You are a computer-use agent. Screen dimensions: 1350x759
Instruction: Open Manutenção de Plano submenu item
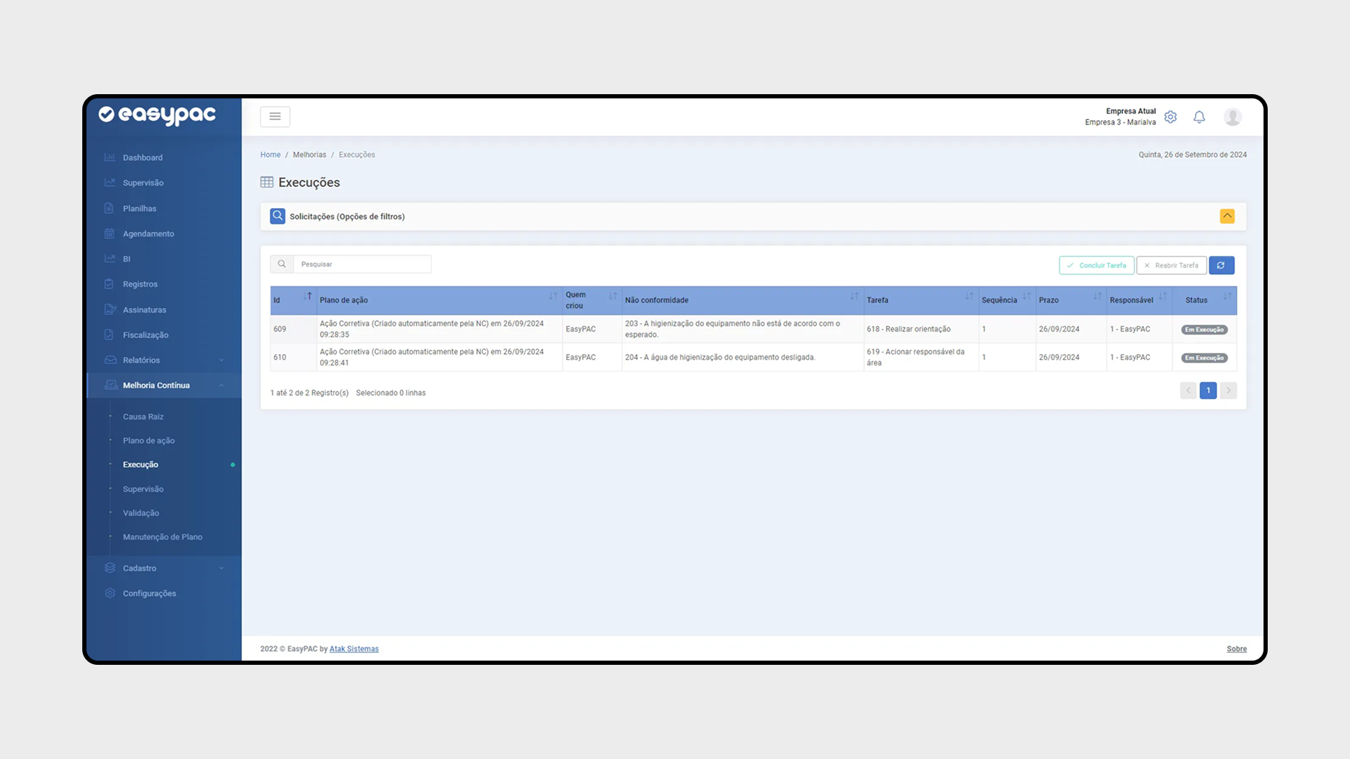click(x=162, y=537)
